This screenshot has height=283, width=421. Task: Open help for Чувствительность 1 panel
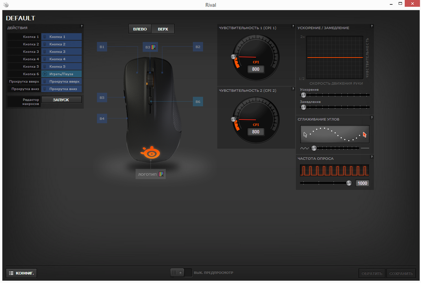pos(293,26)
